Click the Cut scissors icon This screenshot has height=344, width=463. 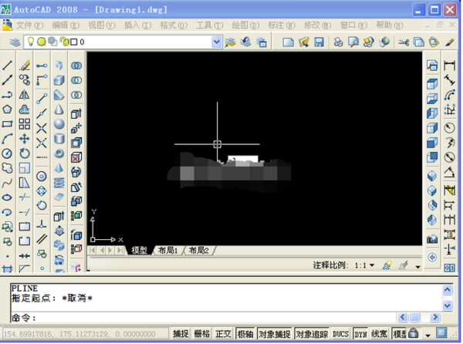pyautogui.click(x=404, y=42)
